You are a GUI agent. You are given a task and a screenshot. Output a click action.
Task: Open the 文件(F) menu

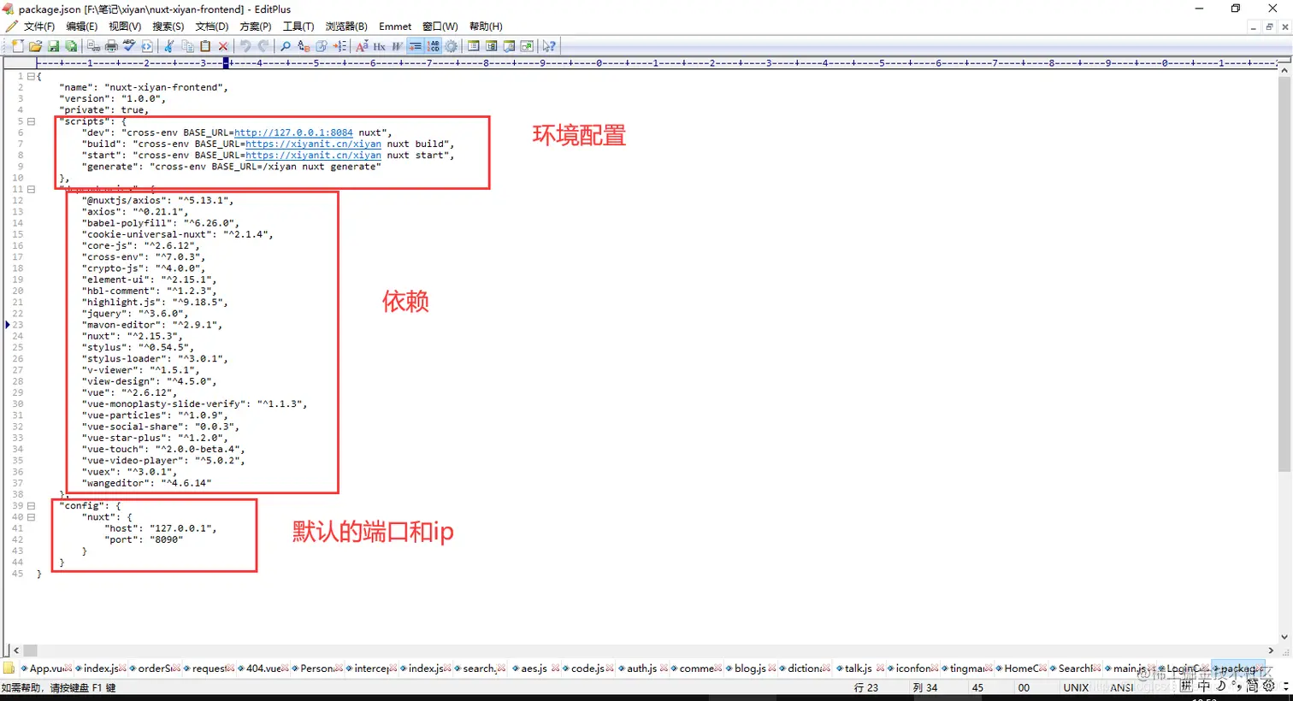39,27
